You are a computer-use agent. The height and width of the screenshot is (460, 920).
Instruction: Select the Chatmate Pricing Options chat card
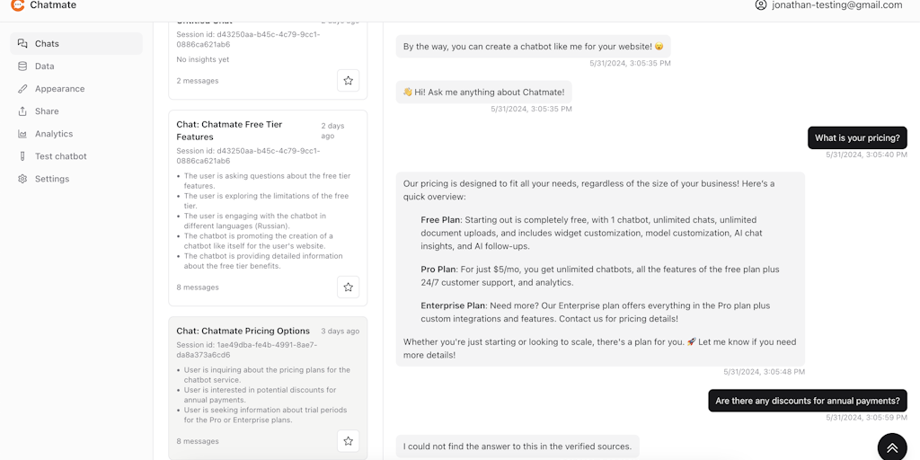[243, 331]
